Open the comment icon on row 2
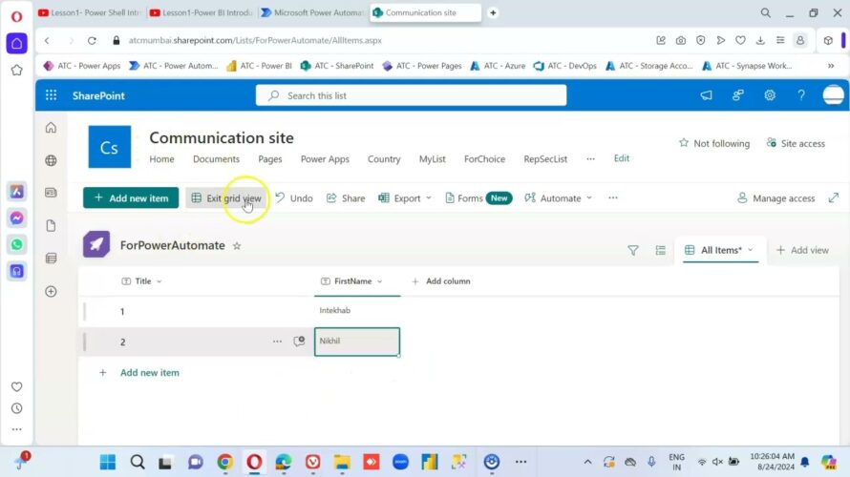 tap(299, 342)
